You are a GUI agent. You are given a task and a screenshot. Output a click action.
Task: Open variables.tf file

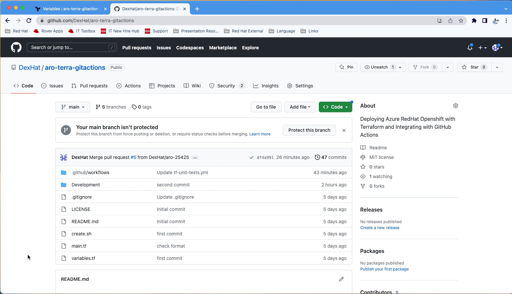[83, 258]
